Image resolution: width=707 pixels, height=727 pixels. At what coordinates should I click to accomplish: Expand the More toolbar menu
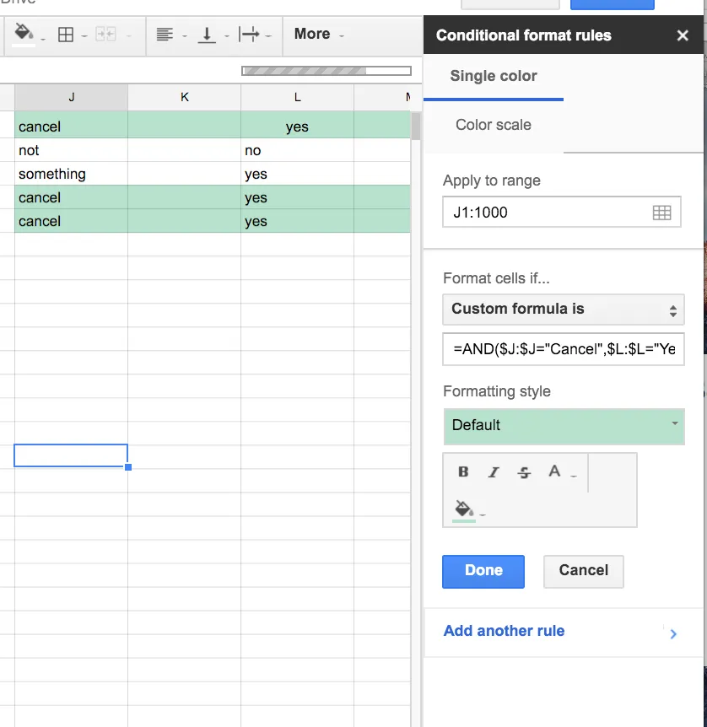318,35
